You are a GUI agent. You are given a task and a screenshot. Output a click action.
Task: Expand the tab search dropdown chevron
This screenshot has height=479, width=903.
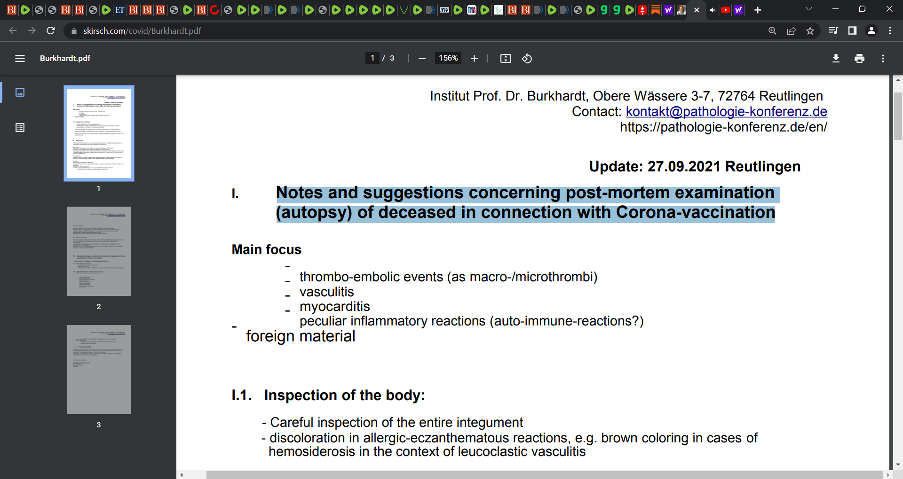tap(809, 9)
